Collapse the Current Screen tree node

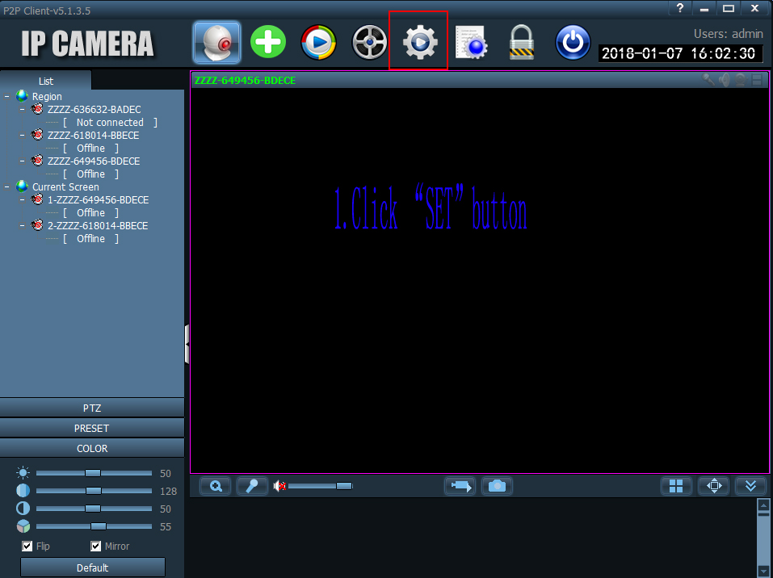point(7,187)
